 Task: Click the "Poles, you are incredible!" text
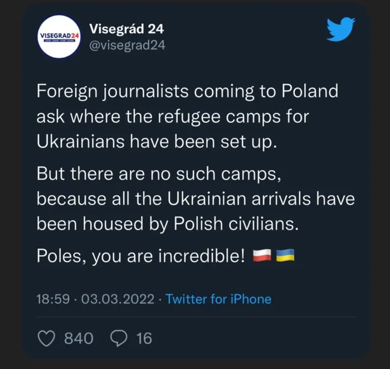(x=141, y=256)
